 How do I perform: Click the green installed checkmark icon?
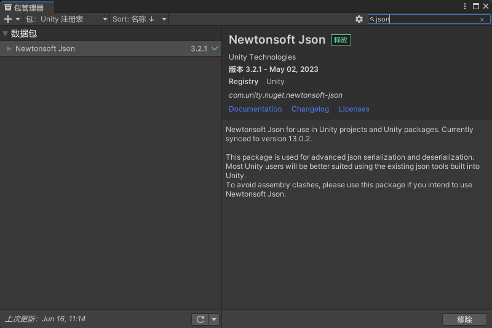pyautogui.click(x=215, y=49)
